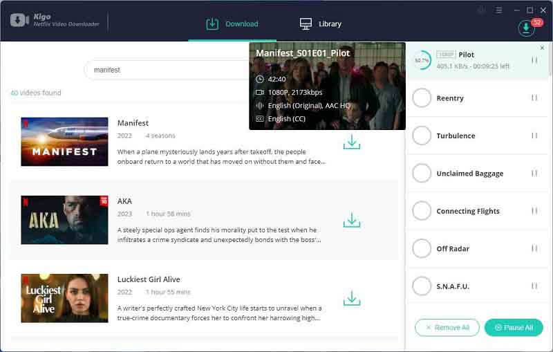Click the search field containing manifest
The image size is (553, 352).
(167, 70)
